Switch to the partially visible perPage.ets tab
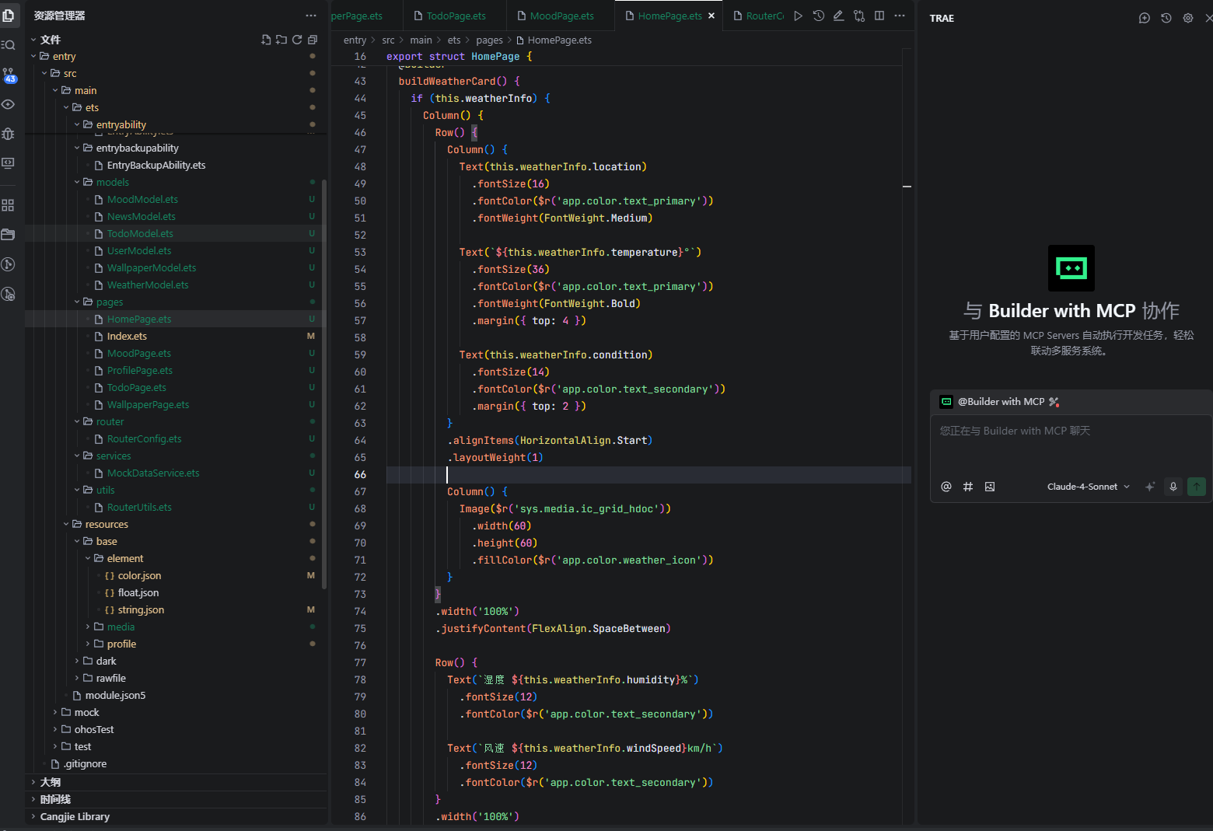The width and height of the screenshot is (1213, 831). coord(367,16)
